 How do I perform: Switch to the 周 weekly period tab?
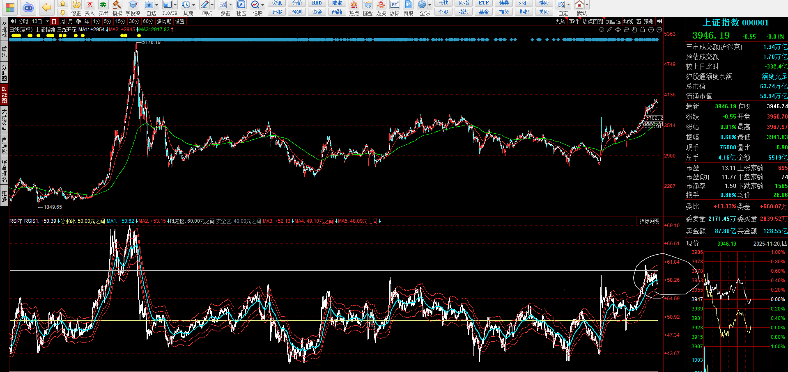pyautogui.click(x=62, y=21)
